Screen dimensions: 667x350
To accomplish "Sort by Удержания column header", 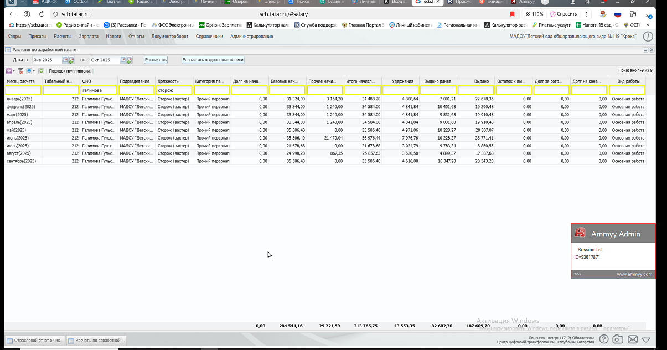I will point(400,81).
